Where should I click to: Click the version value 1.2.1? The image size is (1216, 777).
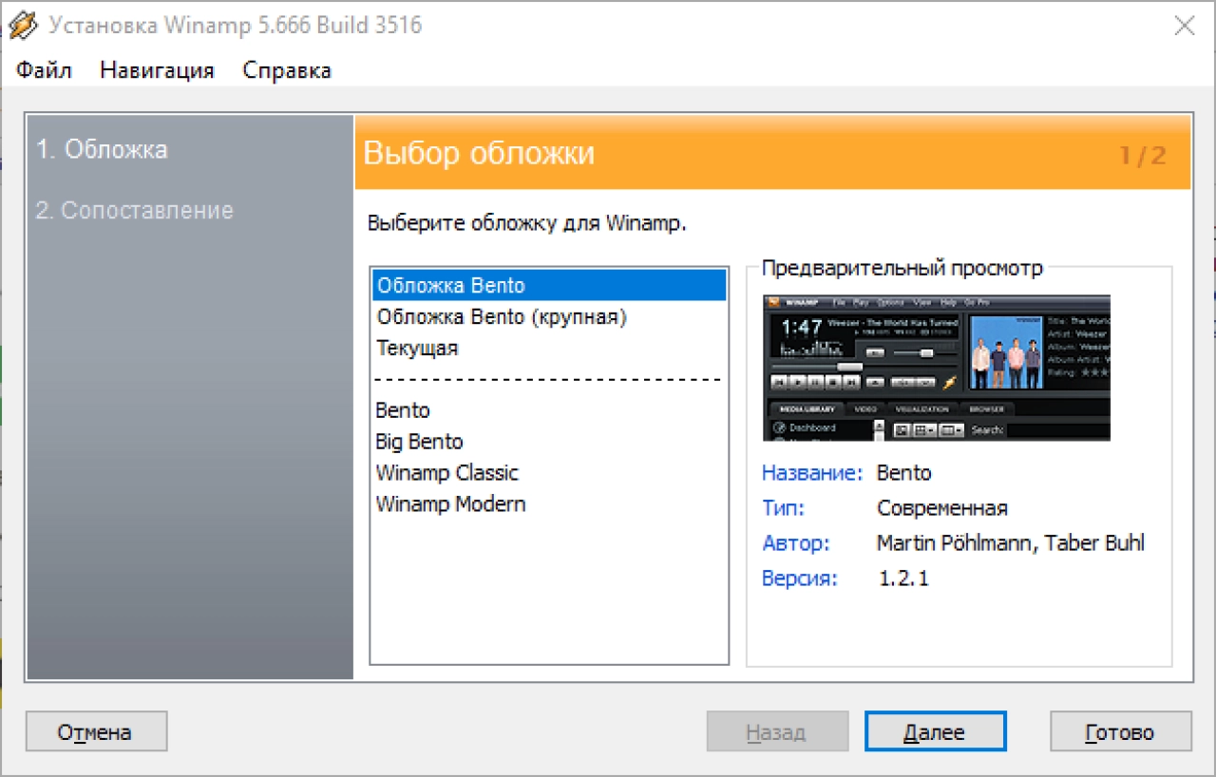(x=903, y=578)
